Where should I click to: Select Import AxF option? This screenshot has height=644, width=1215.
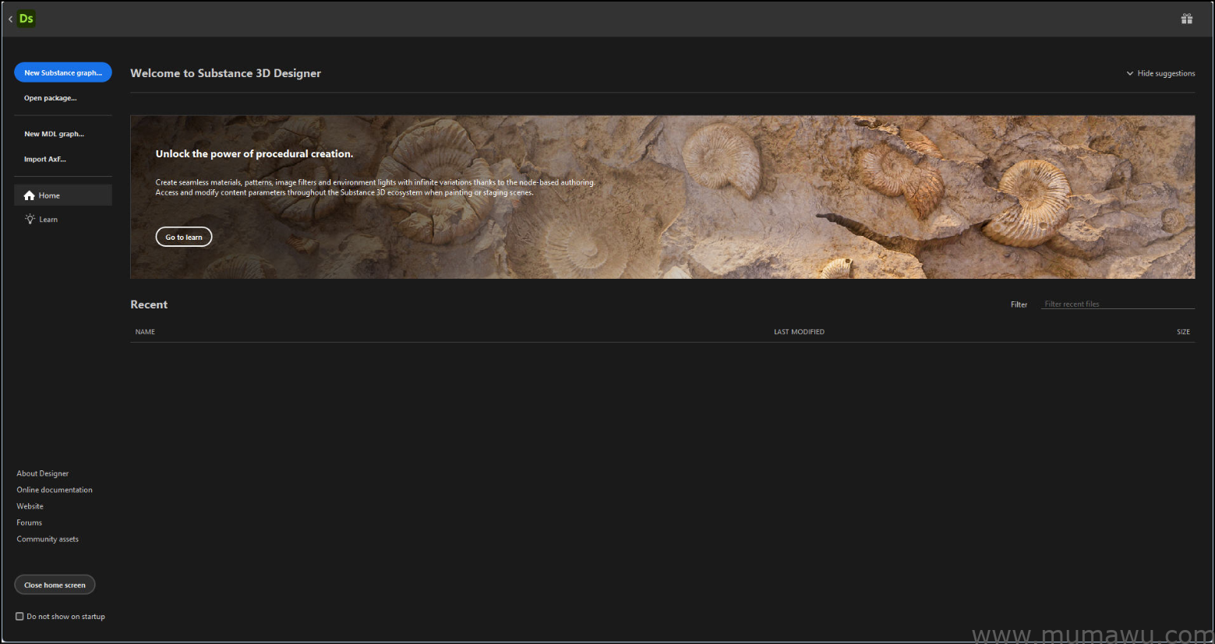click(x=45, y=159)
